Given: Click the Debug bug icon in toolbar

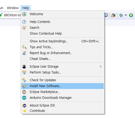Looking at the screenshot, I should [121, 15].
